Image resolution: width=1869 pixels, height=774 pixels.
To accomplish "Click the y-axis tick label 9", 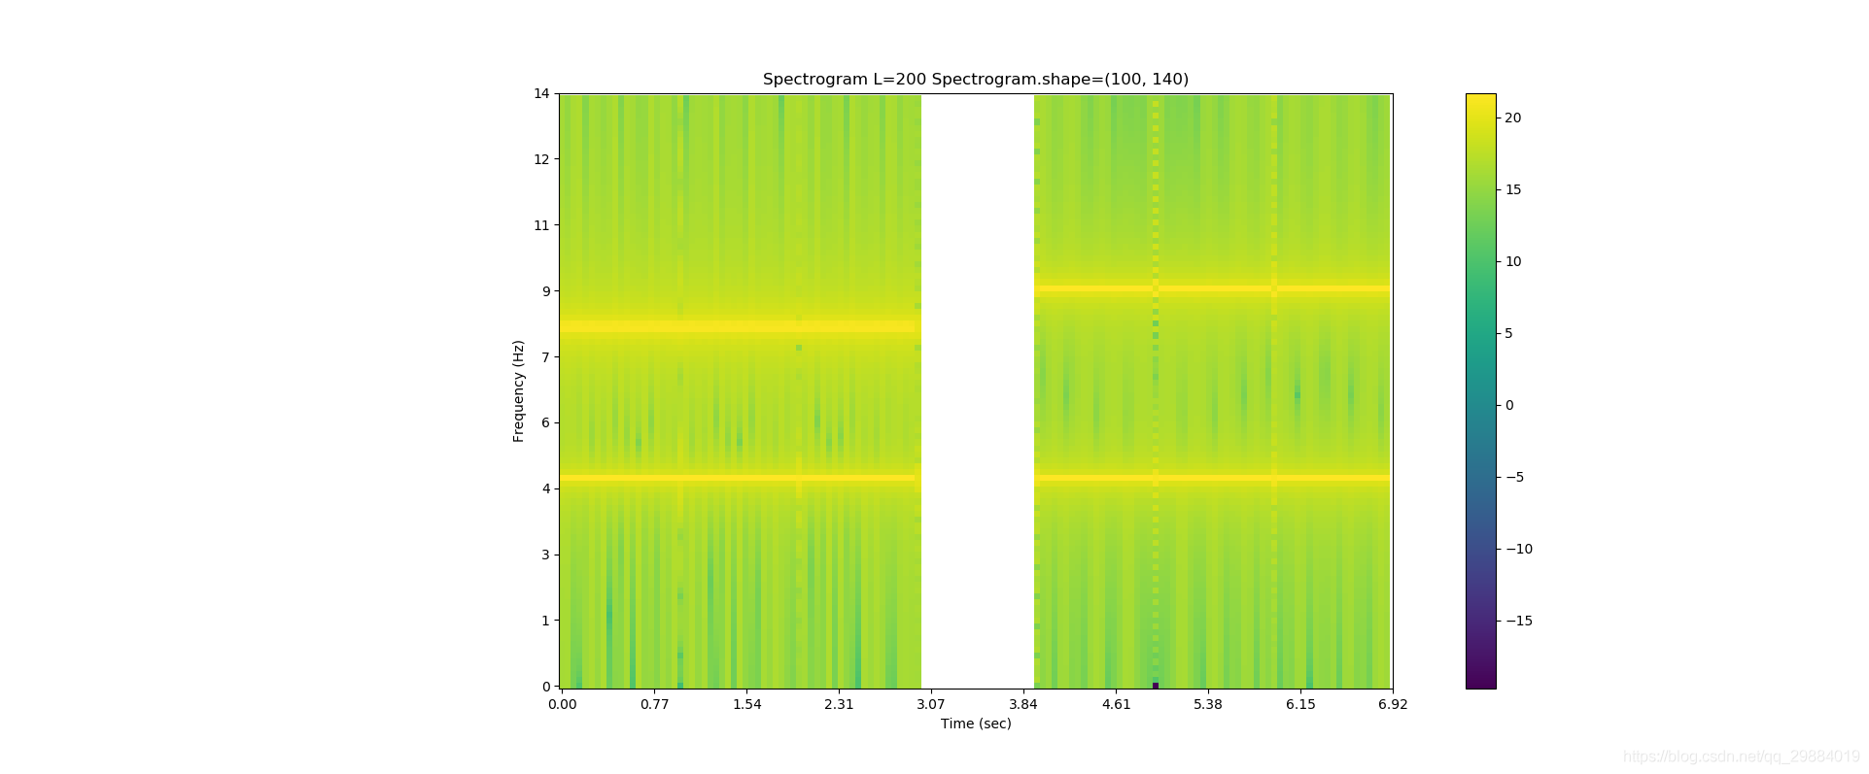I will point(546,291).
